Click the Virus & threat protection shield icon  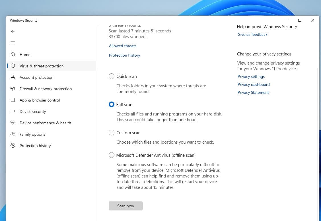coord(13,66)
